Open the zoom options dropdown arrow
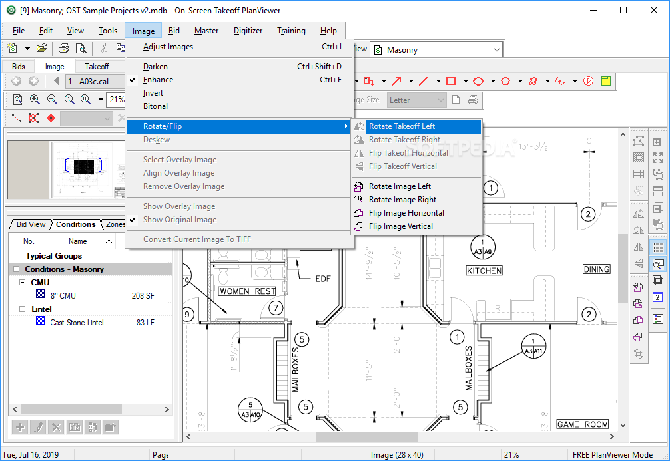The height and width of the screenshot is (461, 670). tap(101, 100)
